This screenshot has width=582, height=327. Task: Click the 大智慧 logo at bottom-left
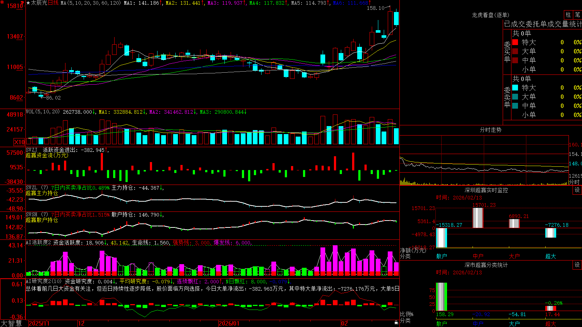tap(11, 323)
